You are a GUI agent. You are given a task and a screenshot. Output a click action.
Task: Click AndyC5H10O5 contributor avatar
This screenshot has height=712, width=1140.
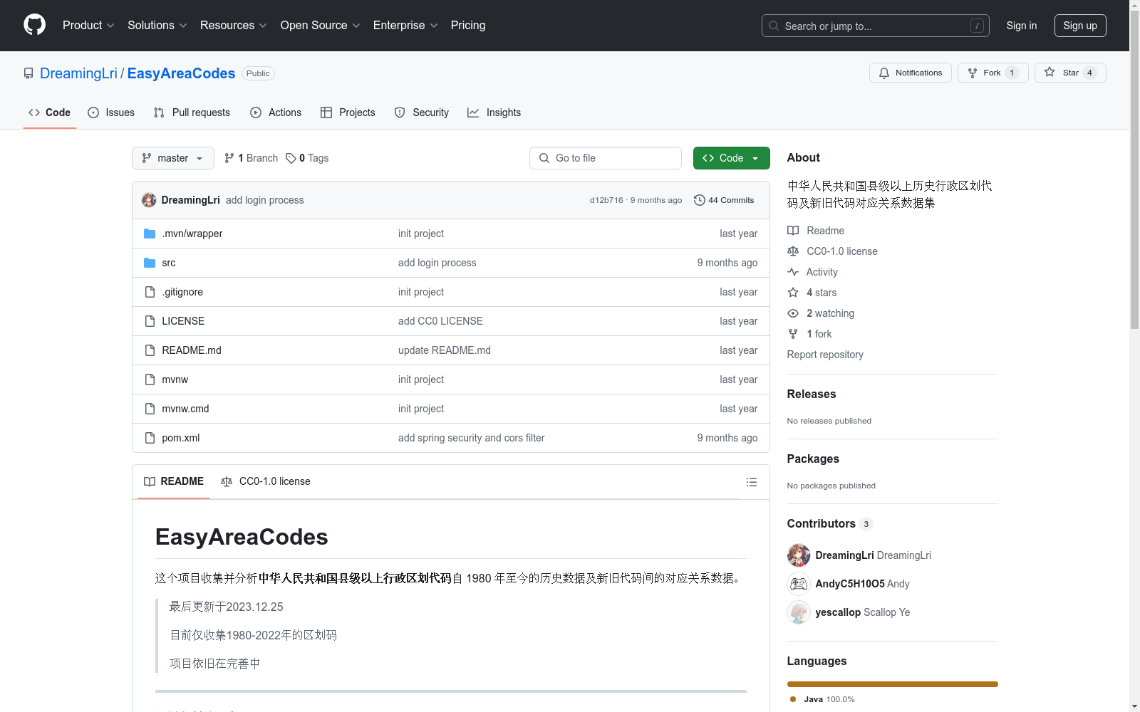pyautogui.click(x=799, y=584)
